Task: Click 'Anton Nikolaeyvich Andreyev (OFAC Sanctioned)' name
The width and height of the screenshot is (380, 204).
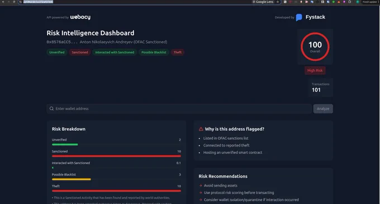Action: point(123,42)
